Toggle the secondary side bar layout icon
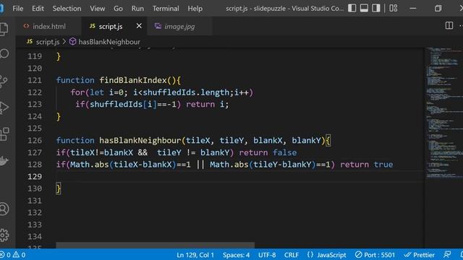The image size is (463, 260). click(x=376, y=8)
